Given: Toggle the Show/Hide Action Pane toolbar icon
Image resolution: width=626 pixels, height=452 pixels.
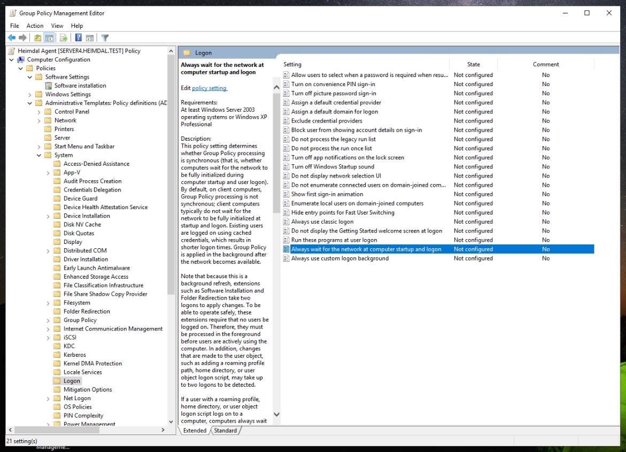Looking at the screenshot, I should [90, 37].
